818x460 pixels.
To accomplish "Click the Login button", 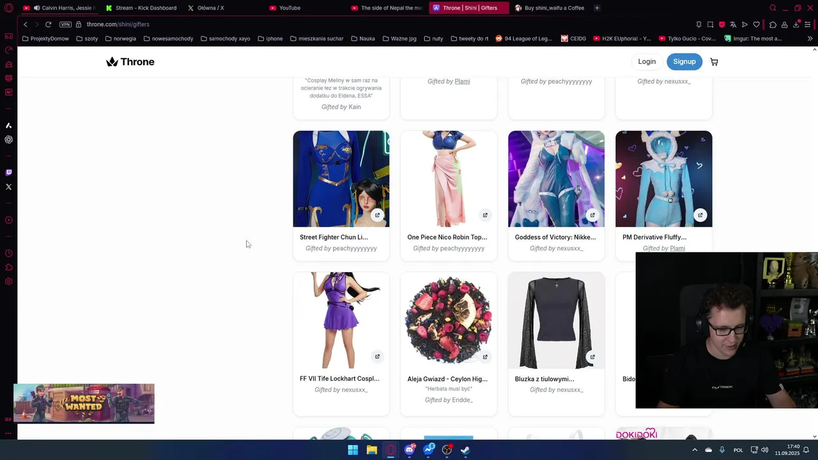I will [647, 61].
